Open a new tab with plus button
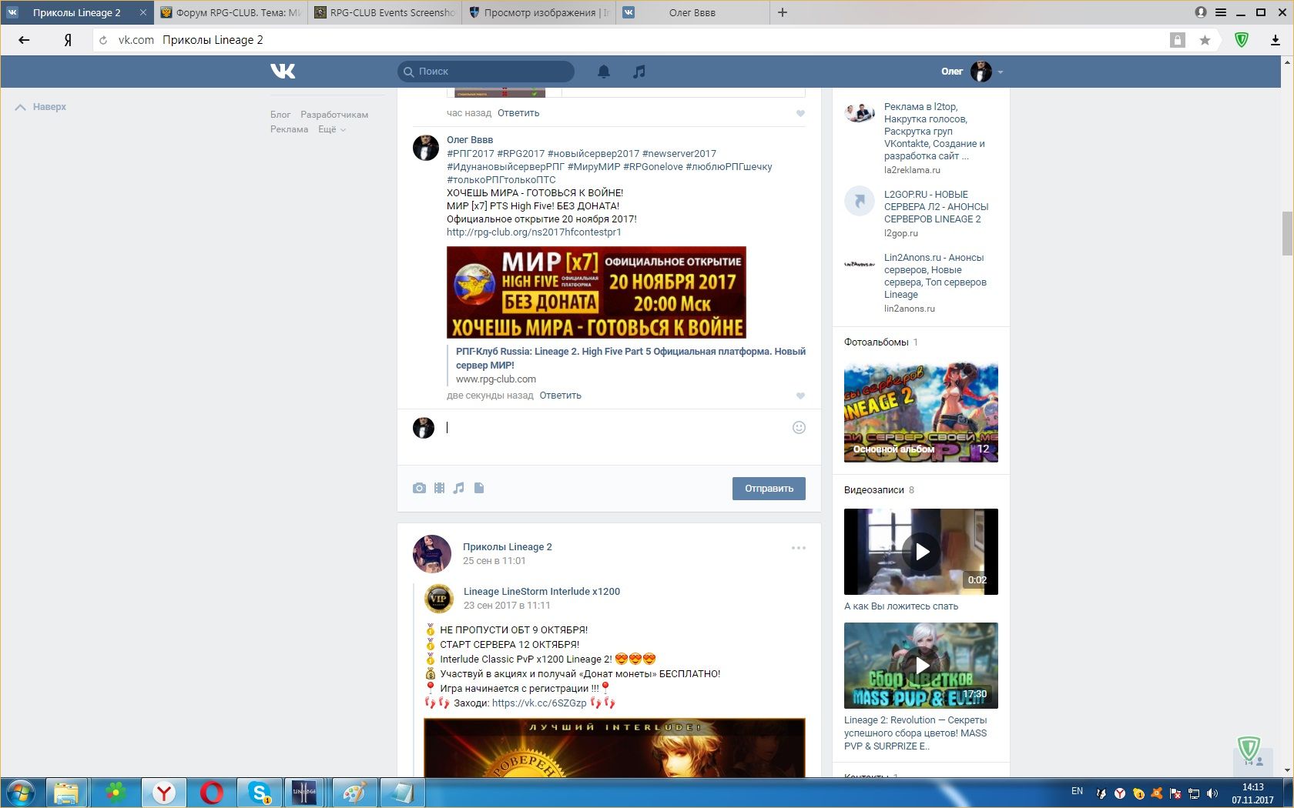This screenshot has height=808, width=1294. click(x=783, y=12)
